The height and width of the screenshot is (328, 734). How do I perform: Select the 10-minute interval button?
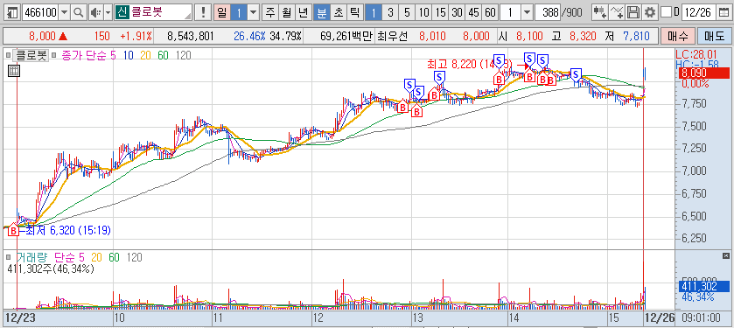[x=423, y=12]
